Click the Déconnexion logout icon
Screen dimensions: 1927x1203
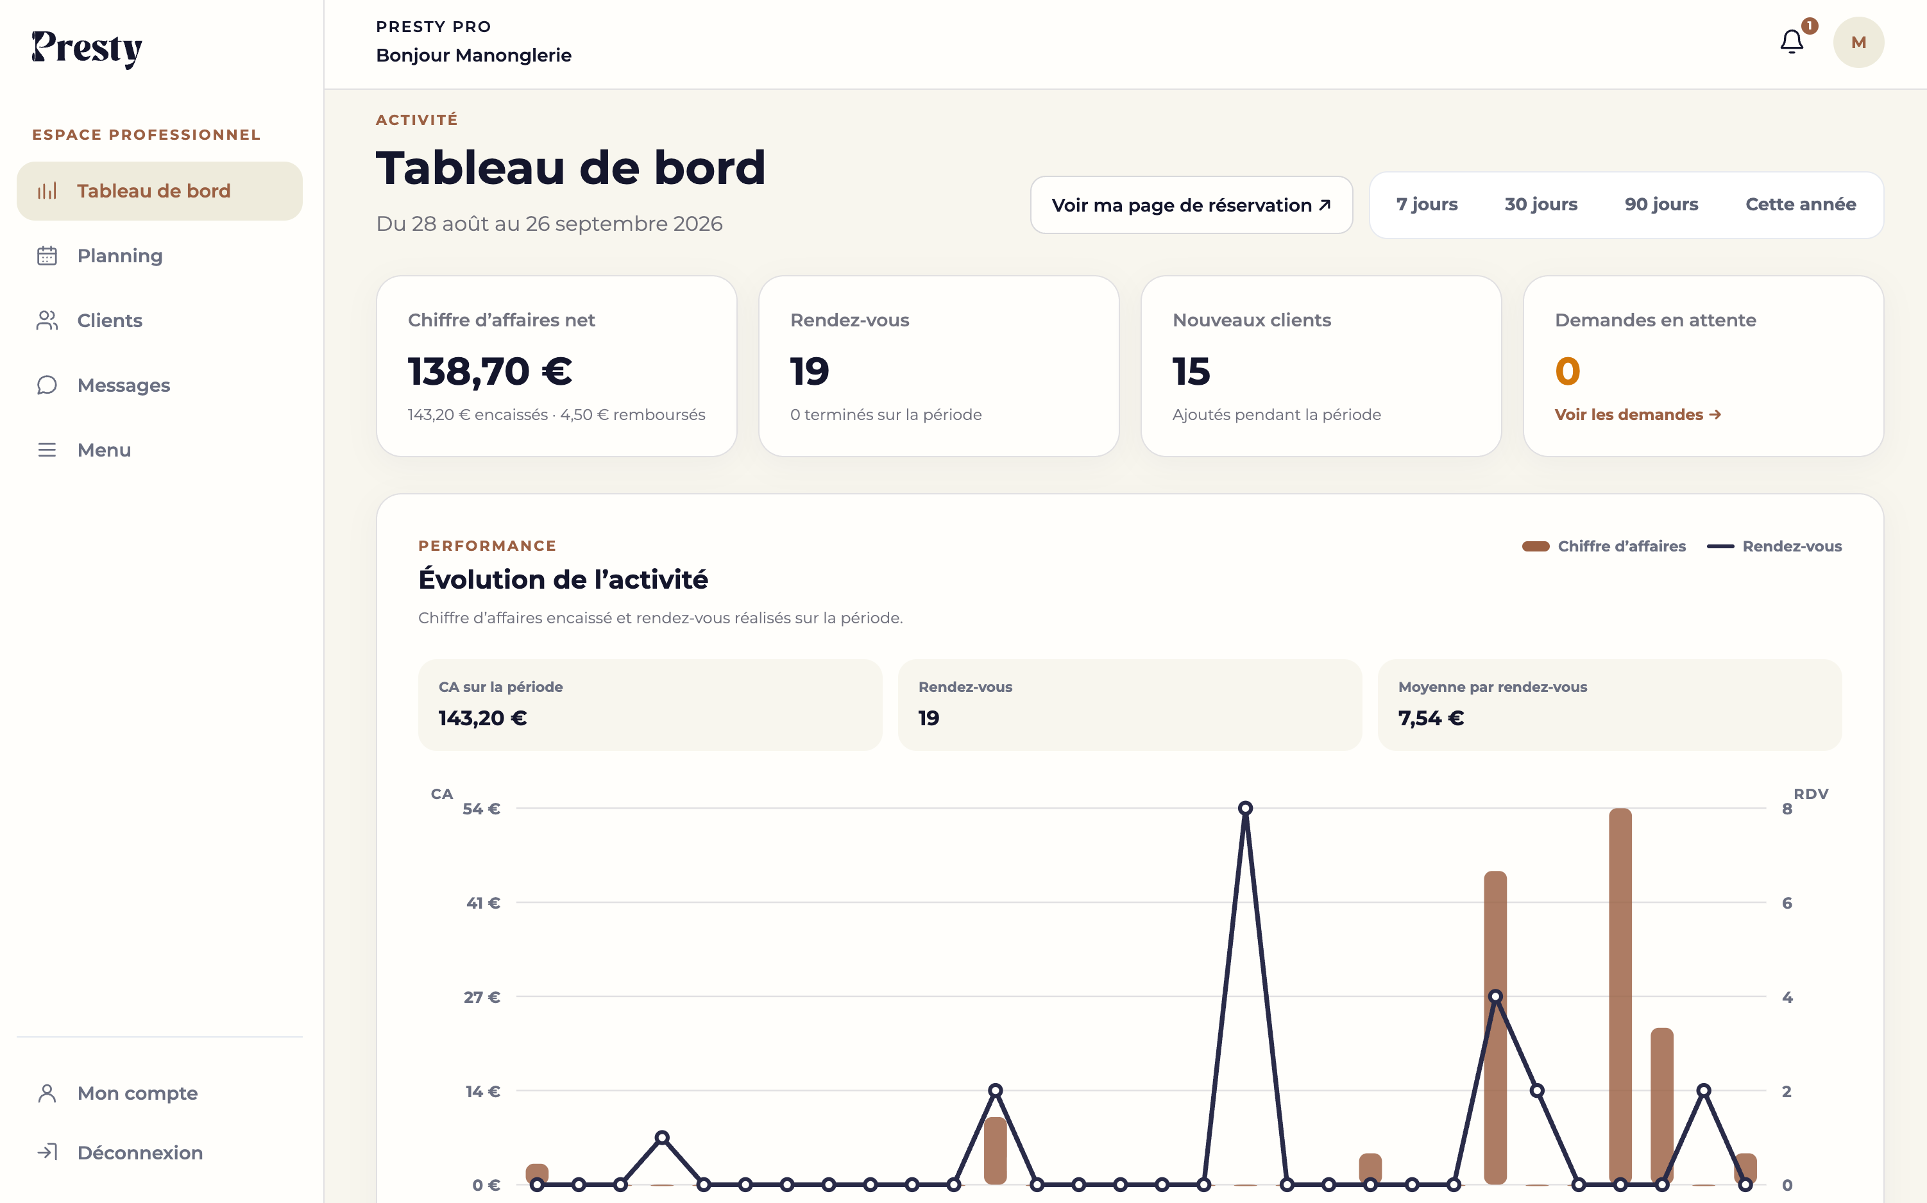pyautogui.click(x=47, y=1152)
